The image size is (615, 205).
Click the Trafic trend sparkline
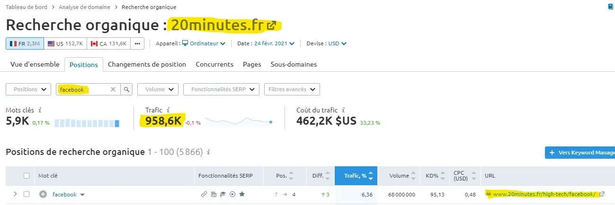[x=239, y=121]
